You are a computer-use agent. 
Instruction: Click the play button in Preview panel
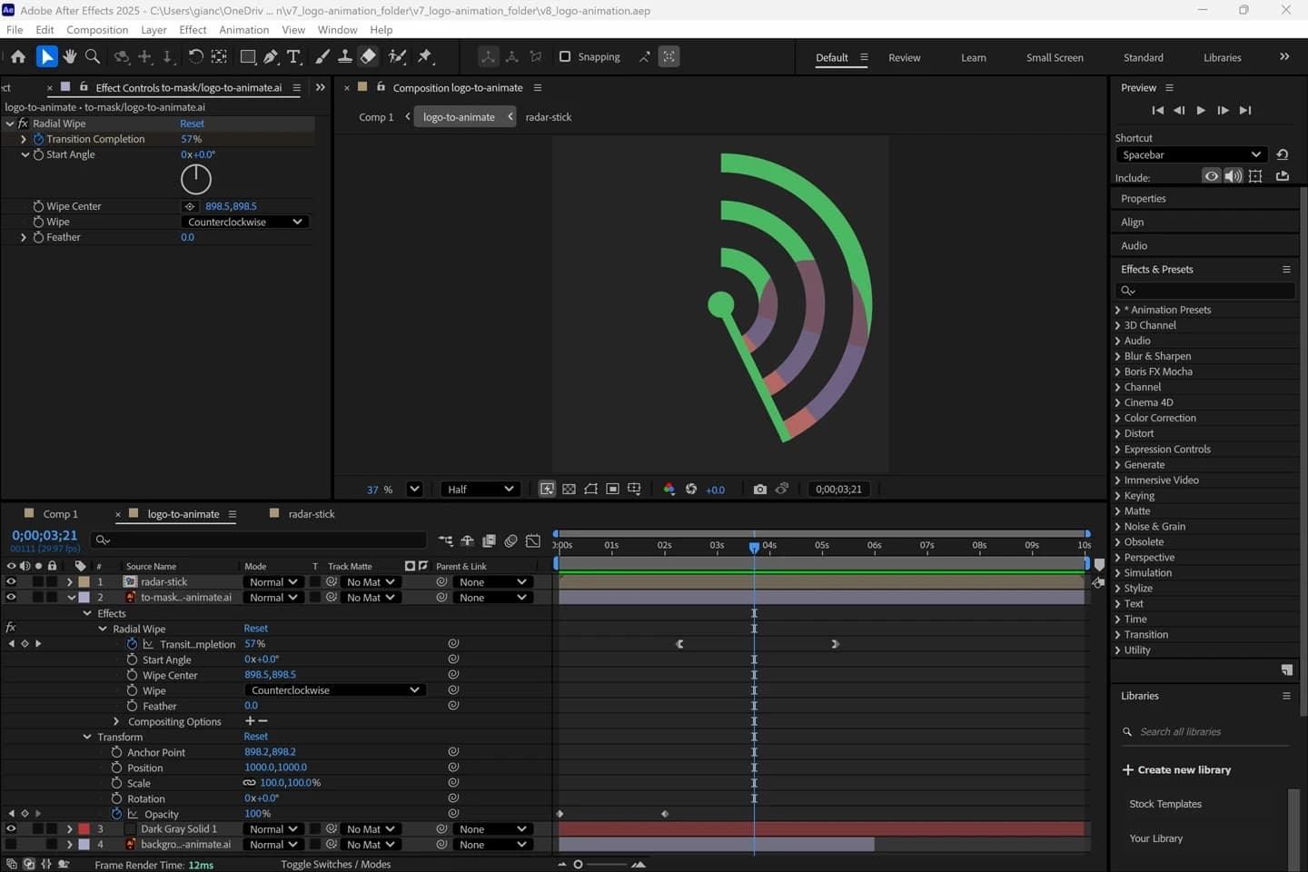click(x=1201, y=110)
